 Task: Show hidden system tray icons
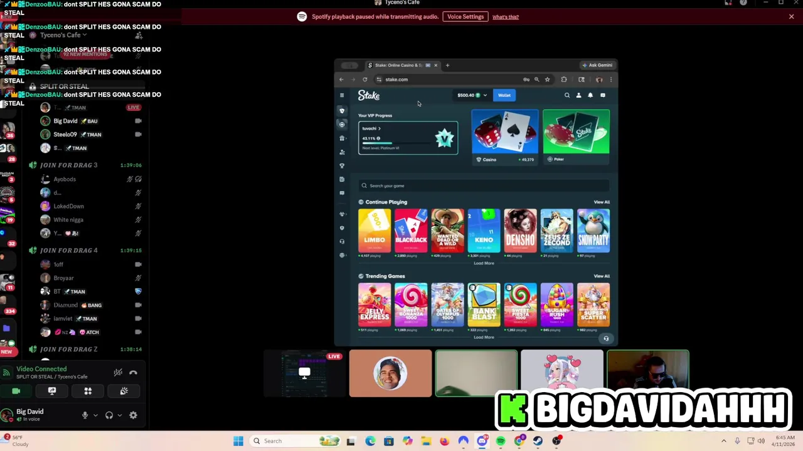[723, 441]
